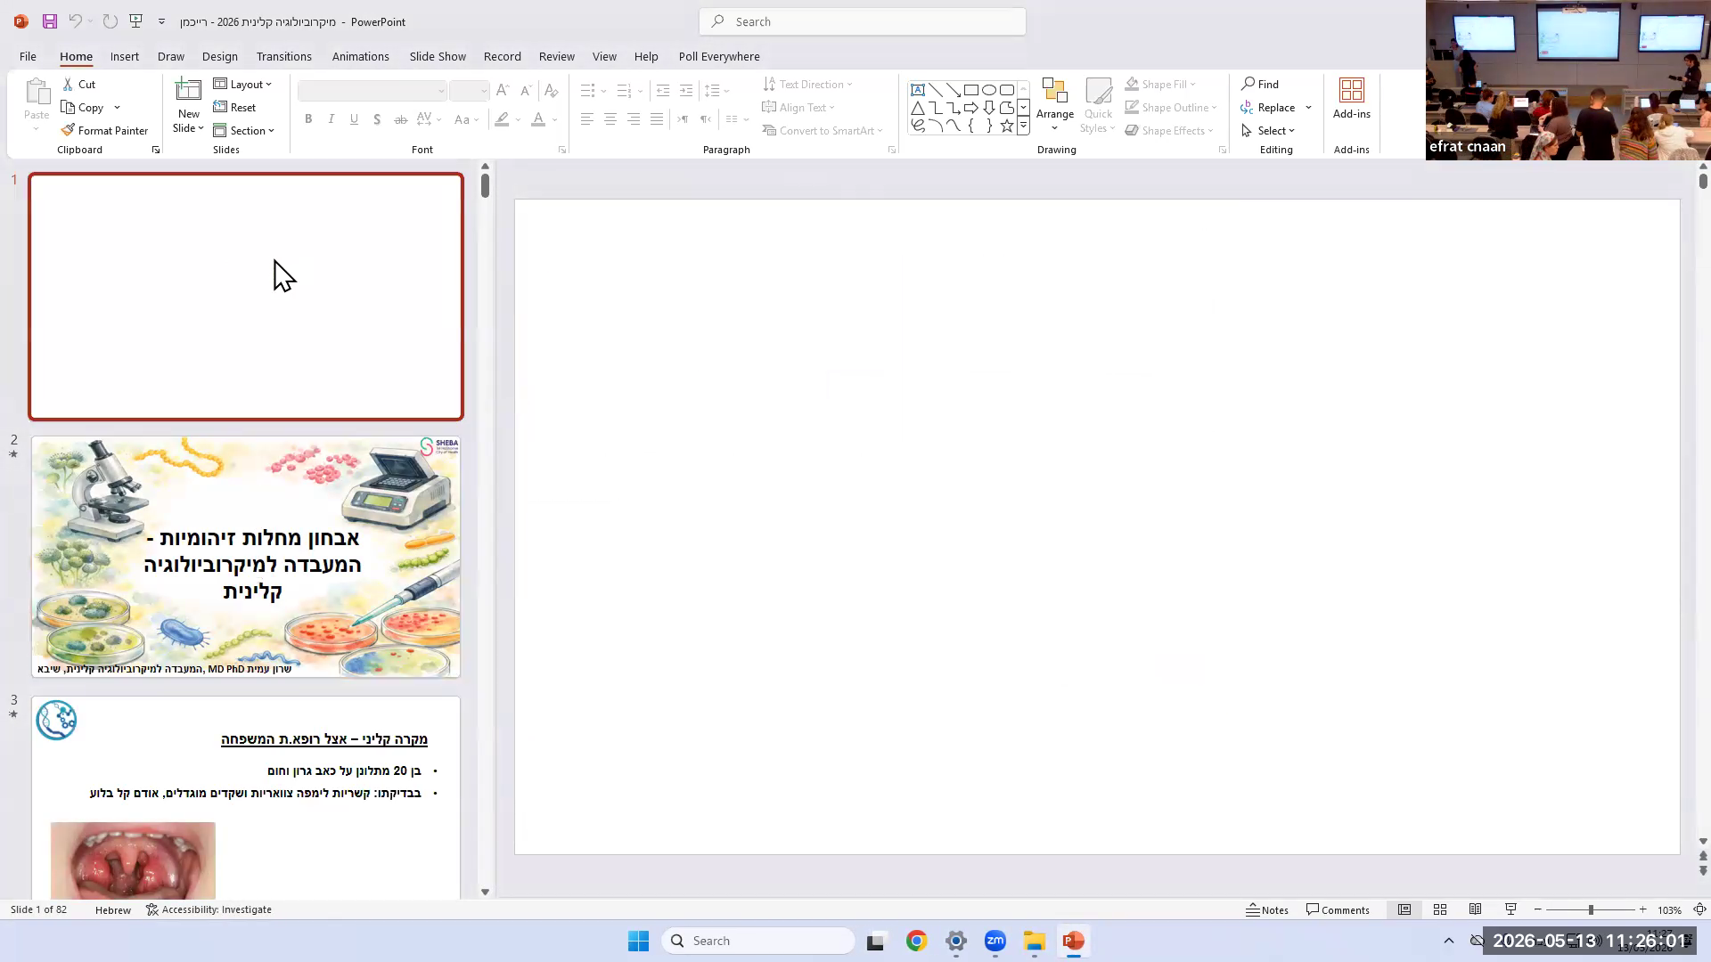1711x962 pixels.
Task: Increase font size with the larger A icon
Action: tap(503, 91)
